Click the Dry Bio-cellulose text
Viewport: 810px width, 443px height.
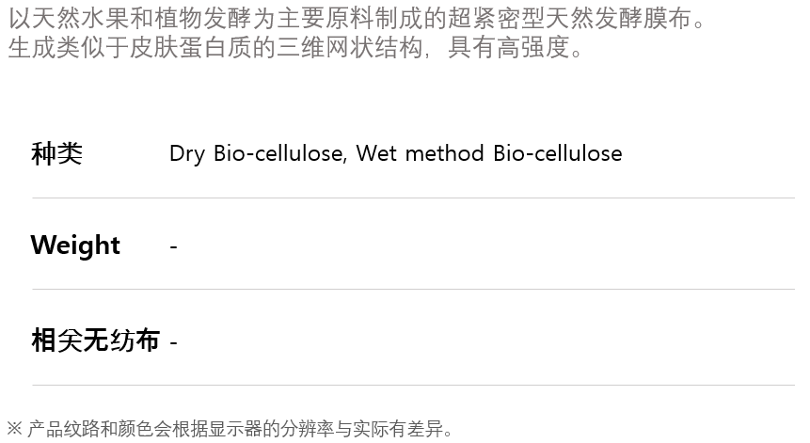[256, 153]
